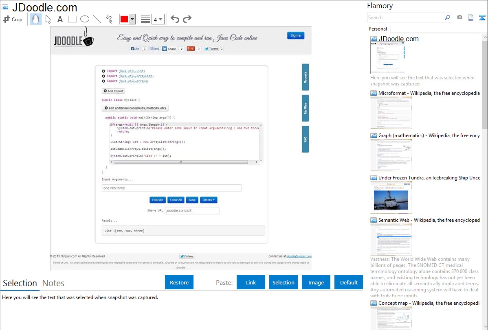The height and width of the screenshot is (330, 488).
Task: Open the line width 4 dropdown
Action: 158,19
